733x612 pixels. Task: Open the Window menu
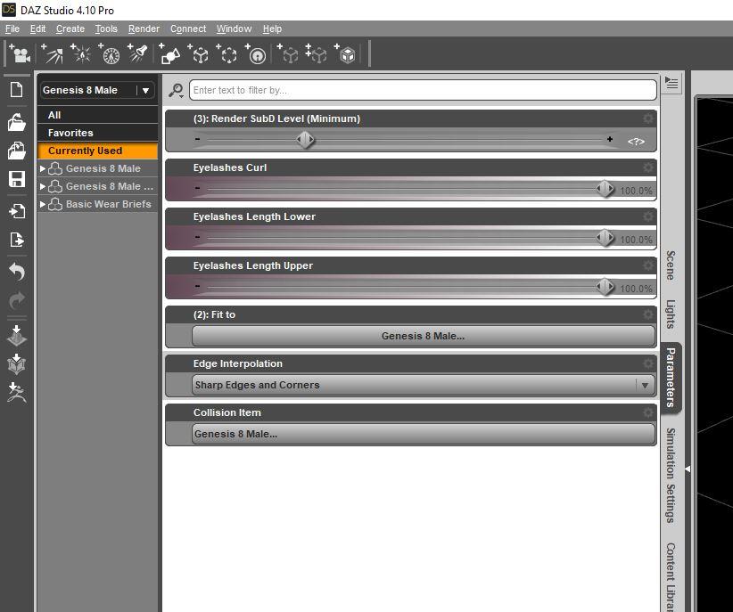pos(234,29)
